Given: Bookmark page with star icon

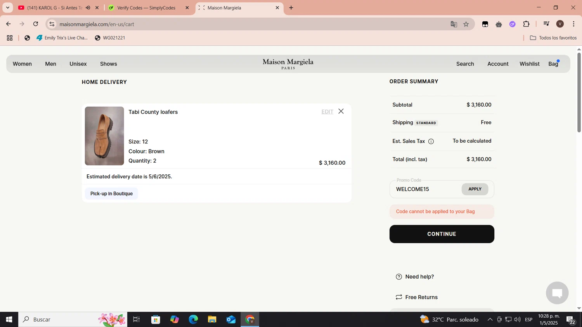Looking at the screenshot, I should [x=466, y=24].
